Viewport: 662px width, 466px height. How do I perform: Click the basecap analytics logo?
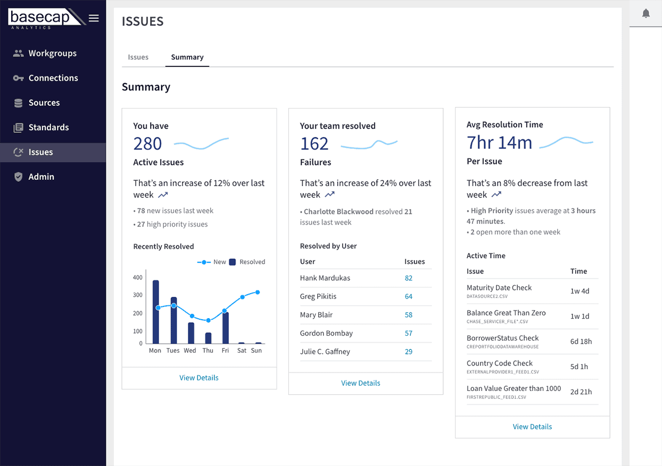[x=46, y=18]
